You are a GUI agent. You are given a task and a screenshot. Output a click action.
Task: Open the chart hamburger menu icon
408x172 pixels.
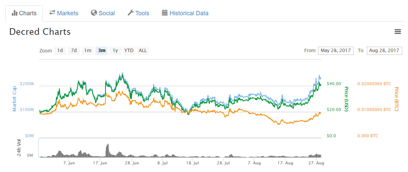(x=397, y=31)
